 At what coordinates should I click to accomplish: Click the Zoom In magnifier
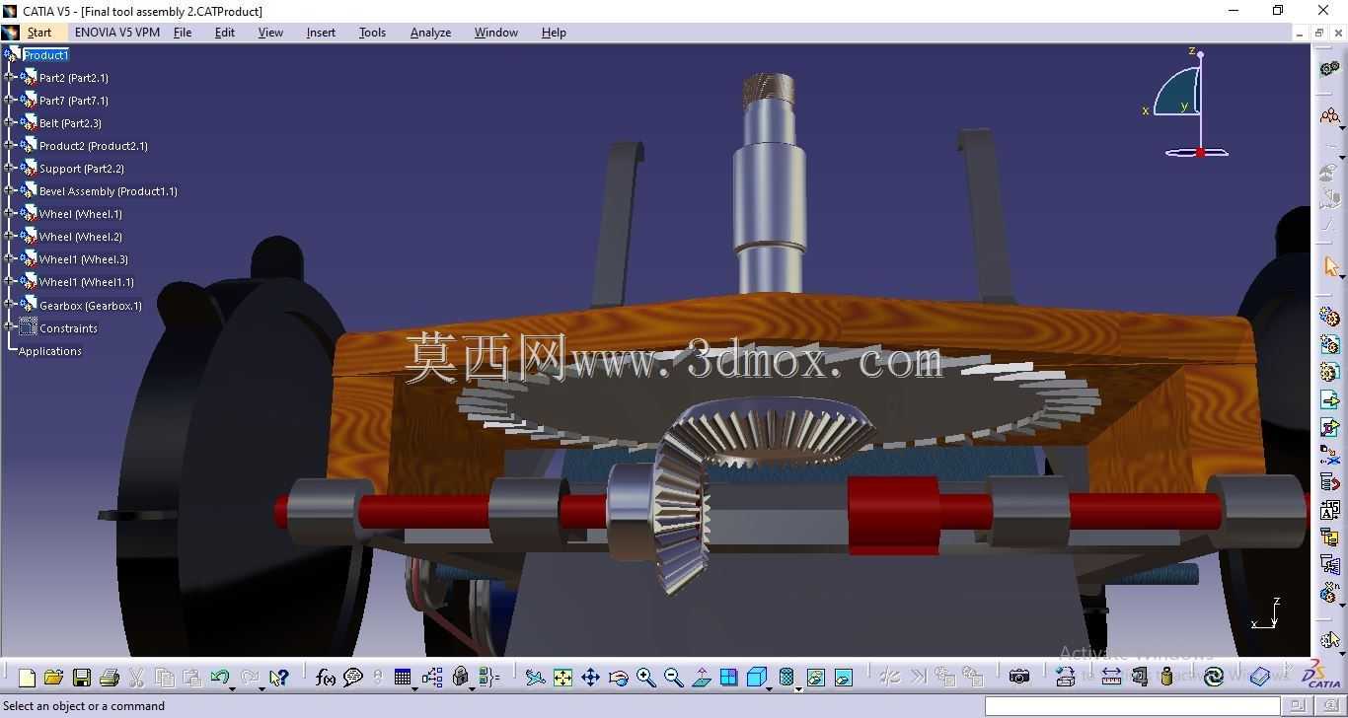[645, 678]
